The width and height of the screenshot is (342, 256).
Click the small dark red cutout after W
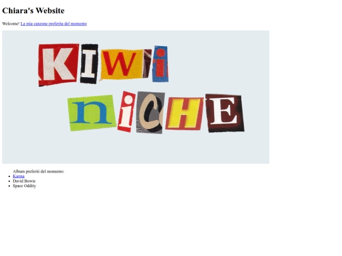(147, 64)
